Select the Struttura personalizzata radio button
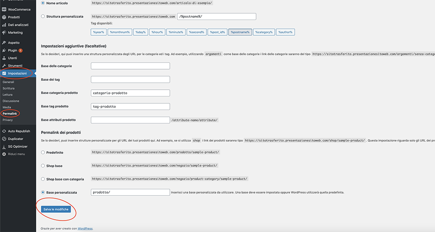This screenshot has width=435, height=232. 43,17
